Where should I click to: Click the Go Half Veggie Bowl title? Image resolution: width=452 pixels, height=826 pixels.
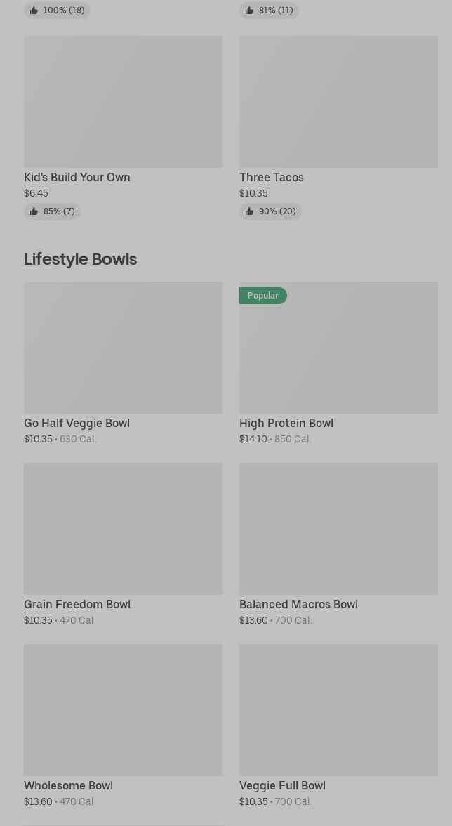point(77,423)
